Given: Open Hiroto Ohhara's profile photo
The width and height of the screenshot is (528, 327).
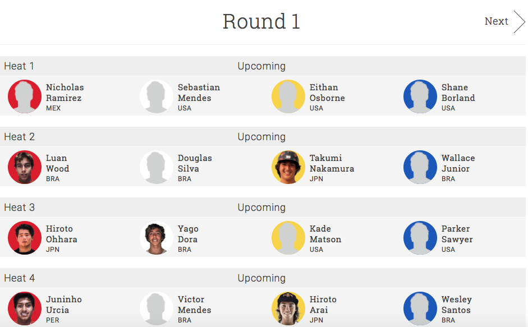Looking at the screenshot, I should [x=25, y=238].
